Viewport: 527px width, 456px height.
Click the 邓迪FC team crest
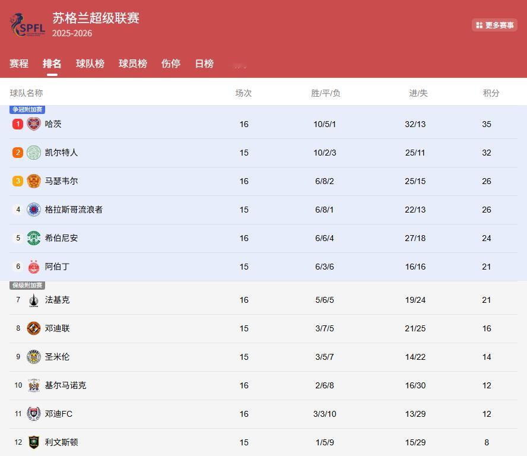tap(34, 414)
